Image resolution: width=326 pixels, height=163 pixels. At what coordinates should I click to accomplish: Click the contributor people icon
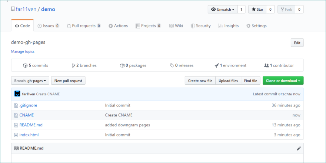click(x=266, y=65)
